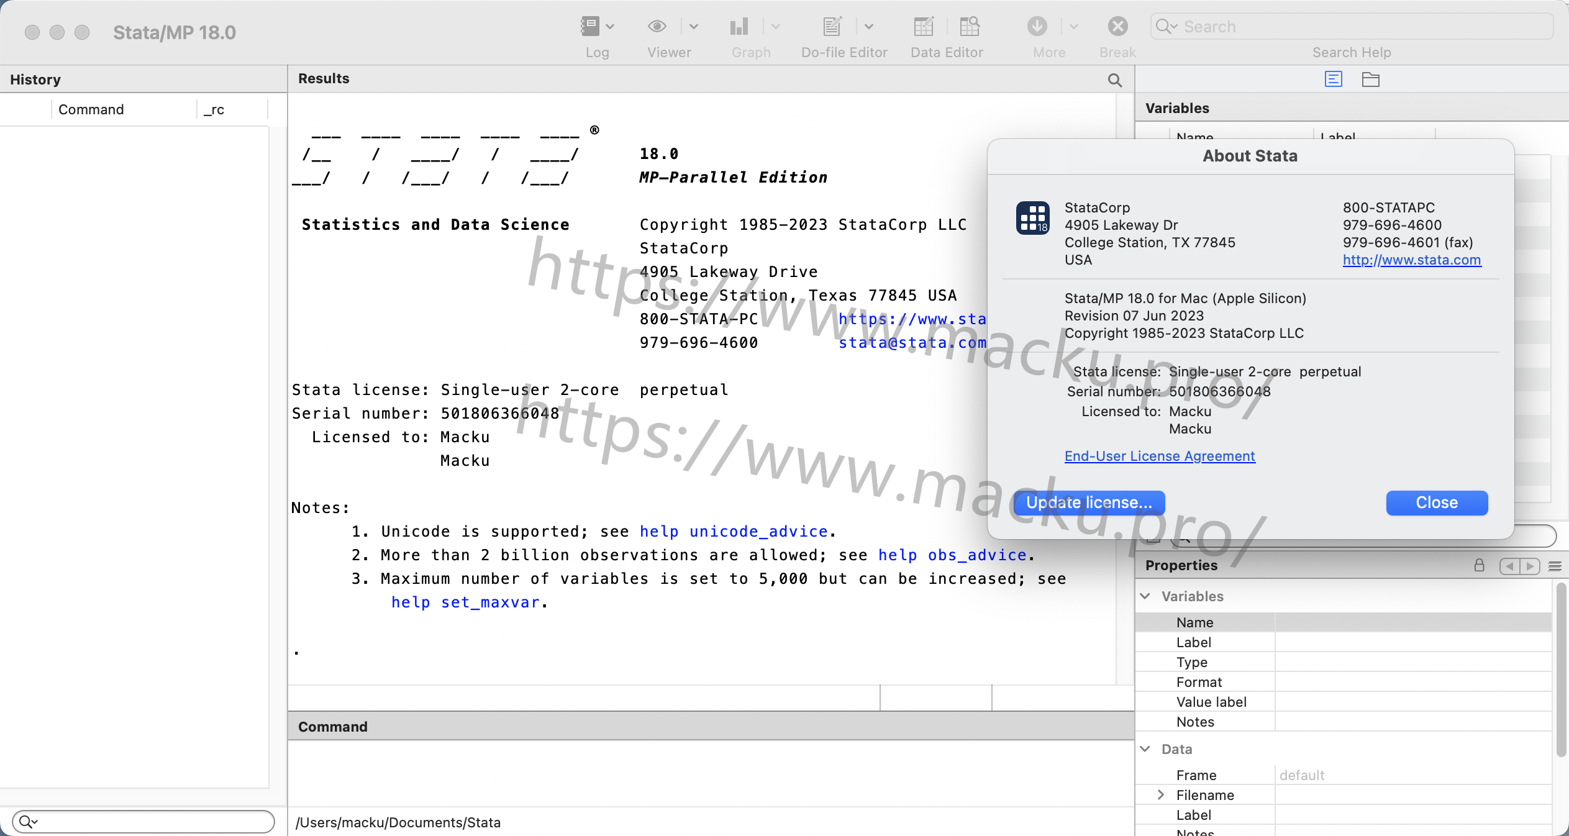Select the Format property row
The width and height of the screenshot is (1569, 836).
[x=1343, y=682]
